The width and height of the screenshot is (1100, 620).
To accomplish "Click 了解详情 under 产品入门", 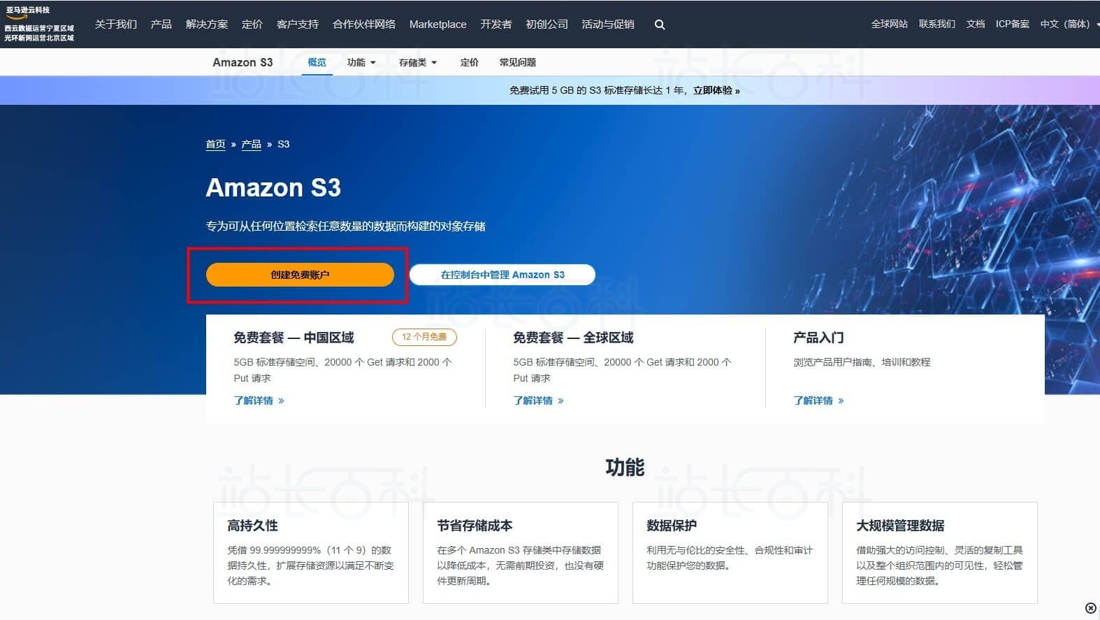I will click(x=818, y=401).
